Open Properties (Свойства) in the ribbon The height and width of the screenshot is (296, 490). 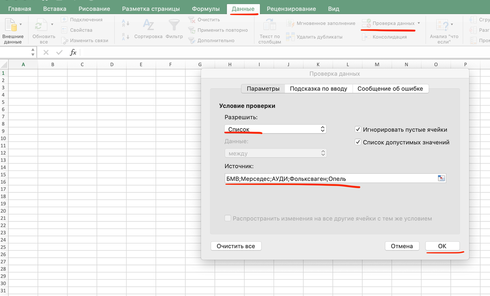tap(76, 30)
